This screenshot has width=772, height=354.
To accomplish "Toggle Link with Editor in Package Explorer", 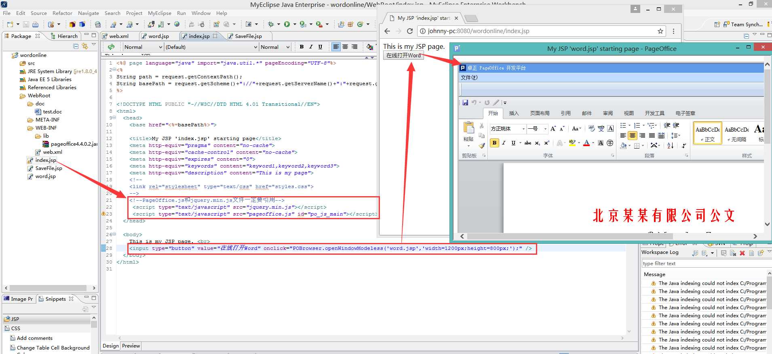I will [x=84, y=46].
